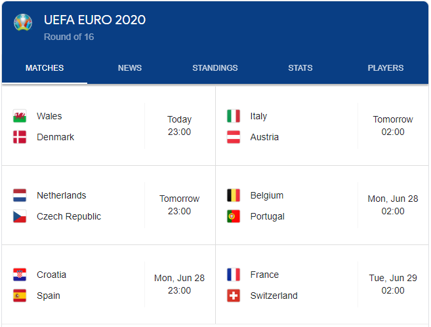431x327 pixels.
Task: Click the Austria team name
Action: 264,138
